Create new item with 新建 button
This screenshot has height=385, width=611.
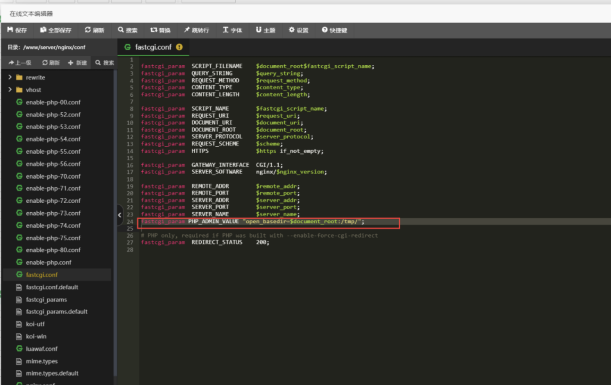[77, 63]
